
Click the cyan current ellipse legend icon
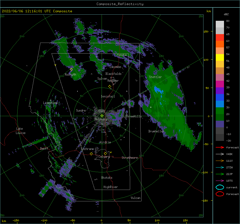point(220,187)
